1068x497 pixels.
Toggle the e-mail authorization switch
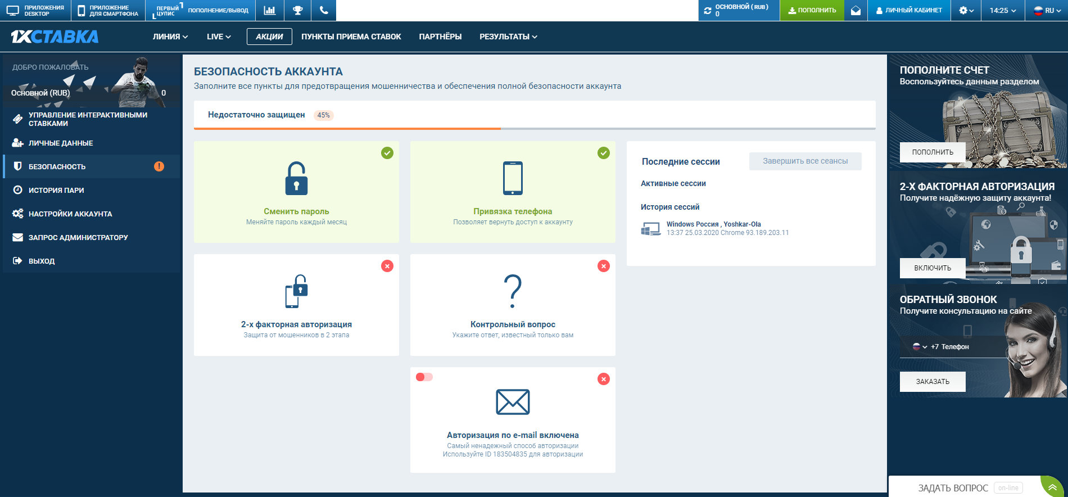424,377
